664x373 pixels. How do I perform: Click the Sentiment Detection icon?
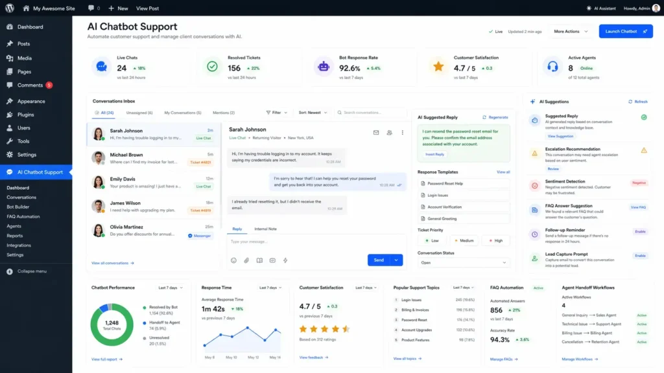coord(535,185)
